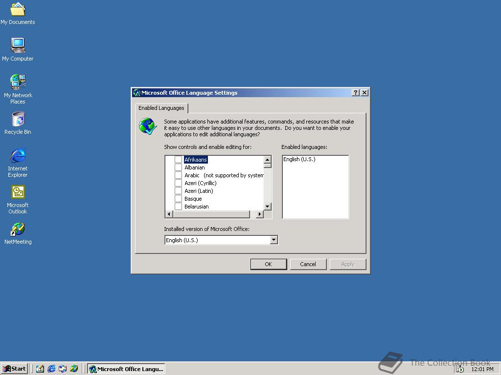Click the help question mark button
501x375 pixels.
[x=355, y=92]
